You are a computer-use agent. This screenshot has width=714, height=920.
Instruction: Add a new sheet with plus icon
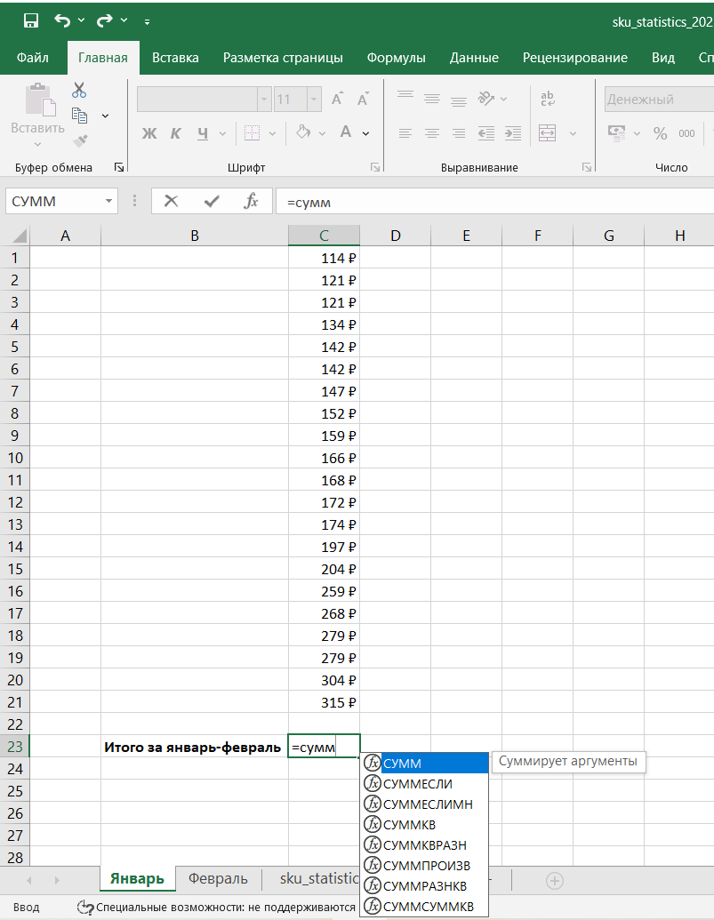coord(555,879)
